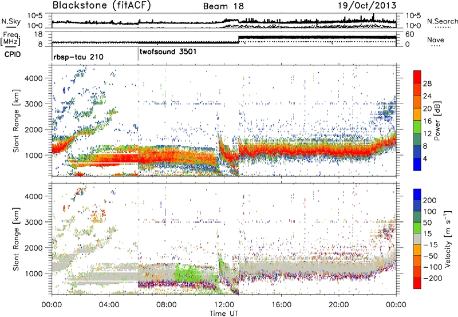Click the '3000' tick on the velocity panel
The width and height of the screenshot is (458, 317).
click(33, 222)
